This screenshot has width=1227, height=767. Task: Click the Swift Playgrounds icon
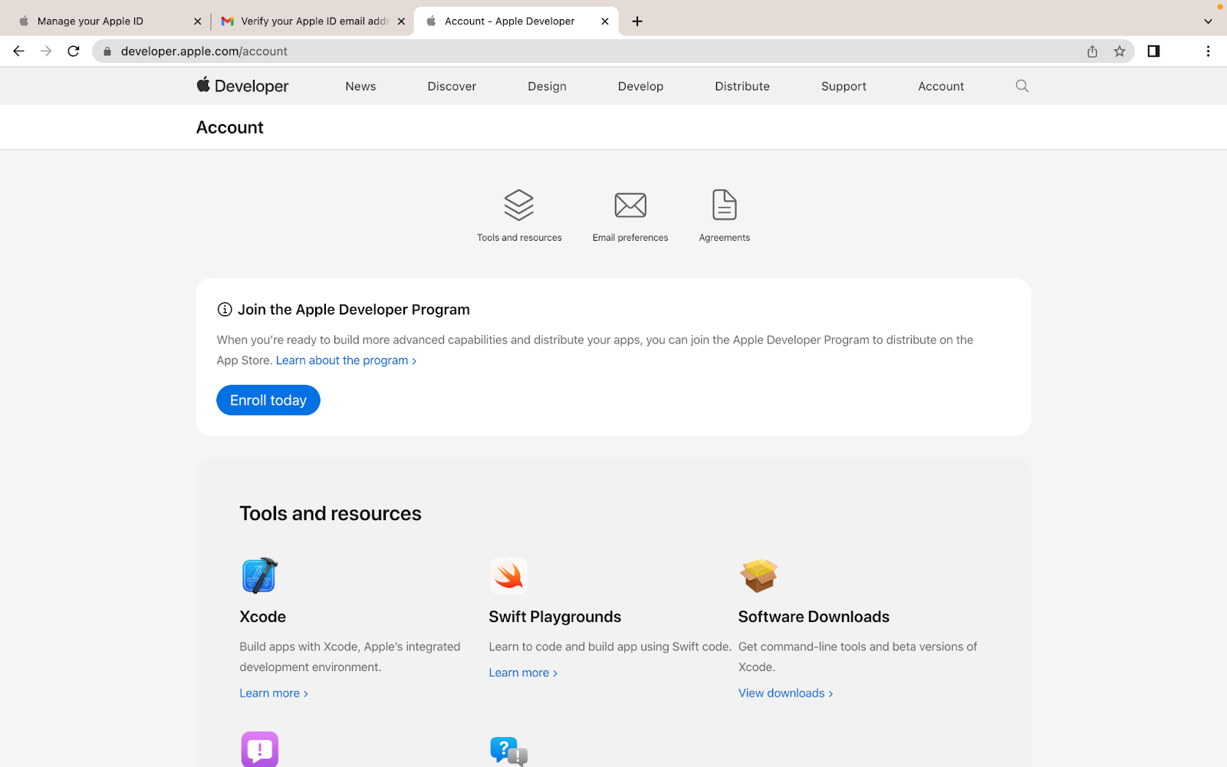(x=508, y=575)
